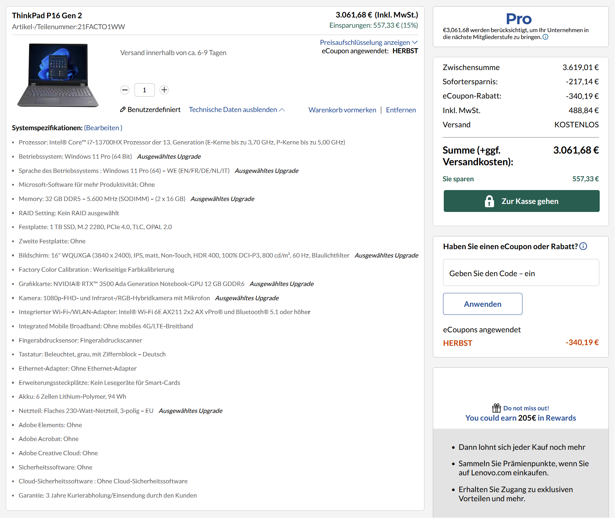
Task: Click inside the coupon code input field
Action: click(x=521, y=272)
